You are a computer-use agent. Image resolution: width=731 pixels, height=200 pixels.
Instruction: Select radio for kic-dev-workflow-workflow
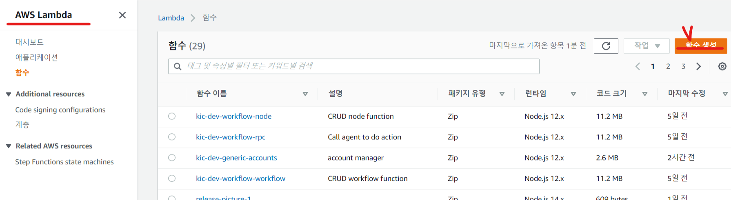tap(172, 178)
